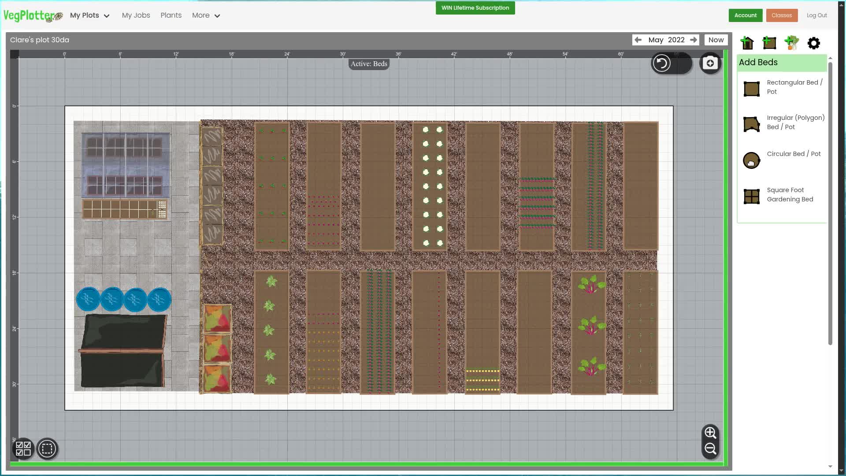Activate the marquee selection tool
The height and width of the screenshot is (476, 846).
47,449
